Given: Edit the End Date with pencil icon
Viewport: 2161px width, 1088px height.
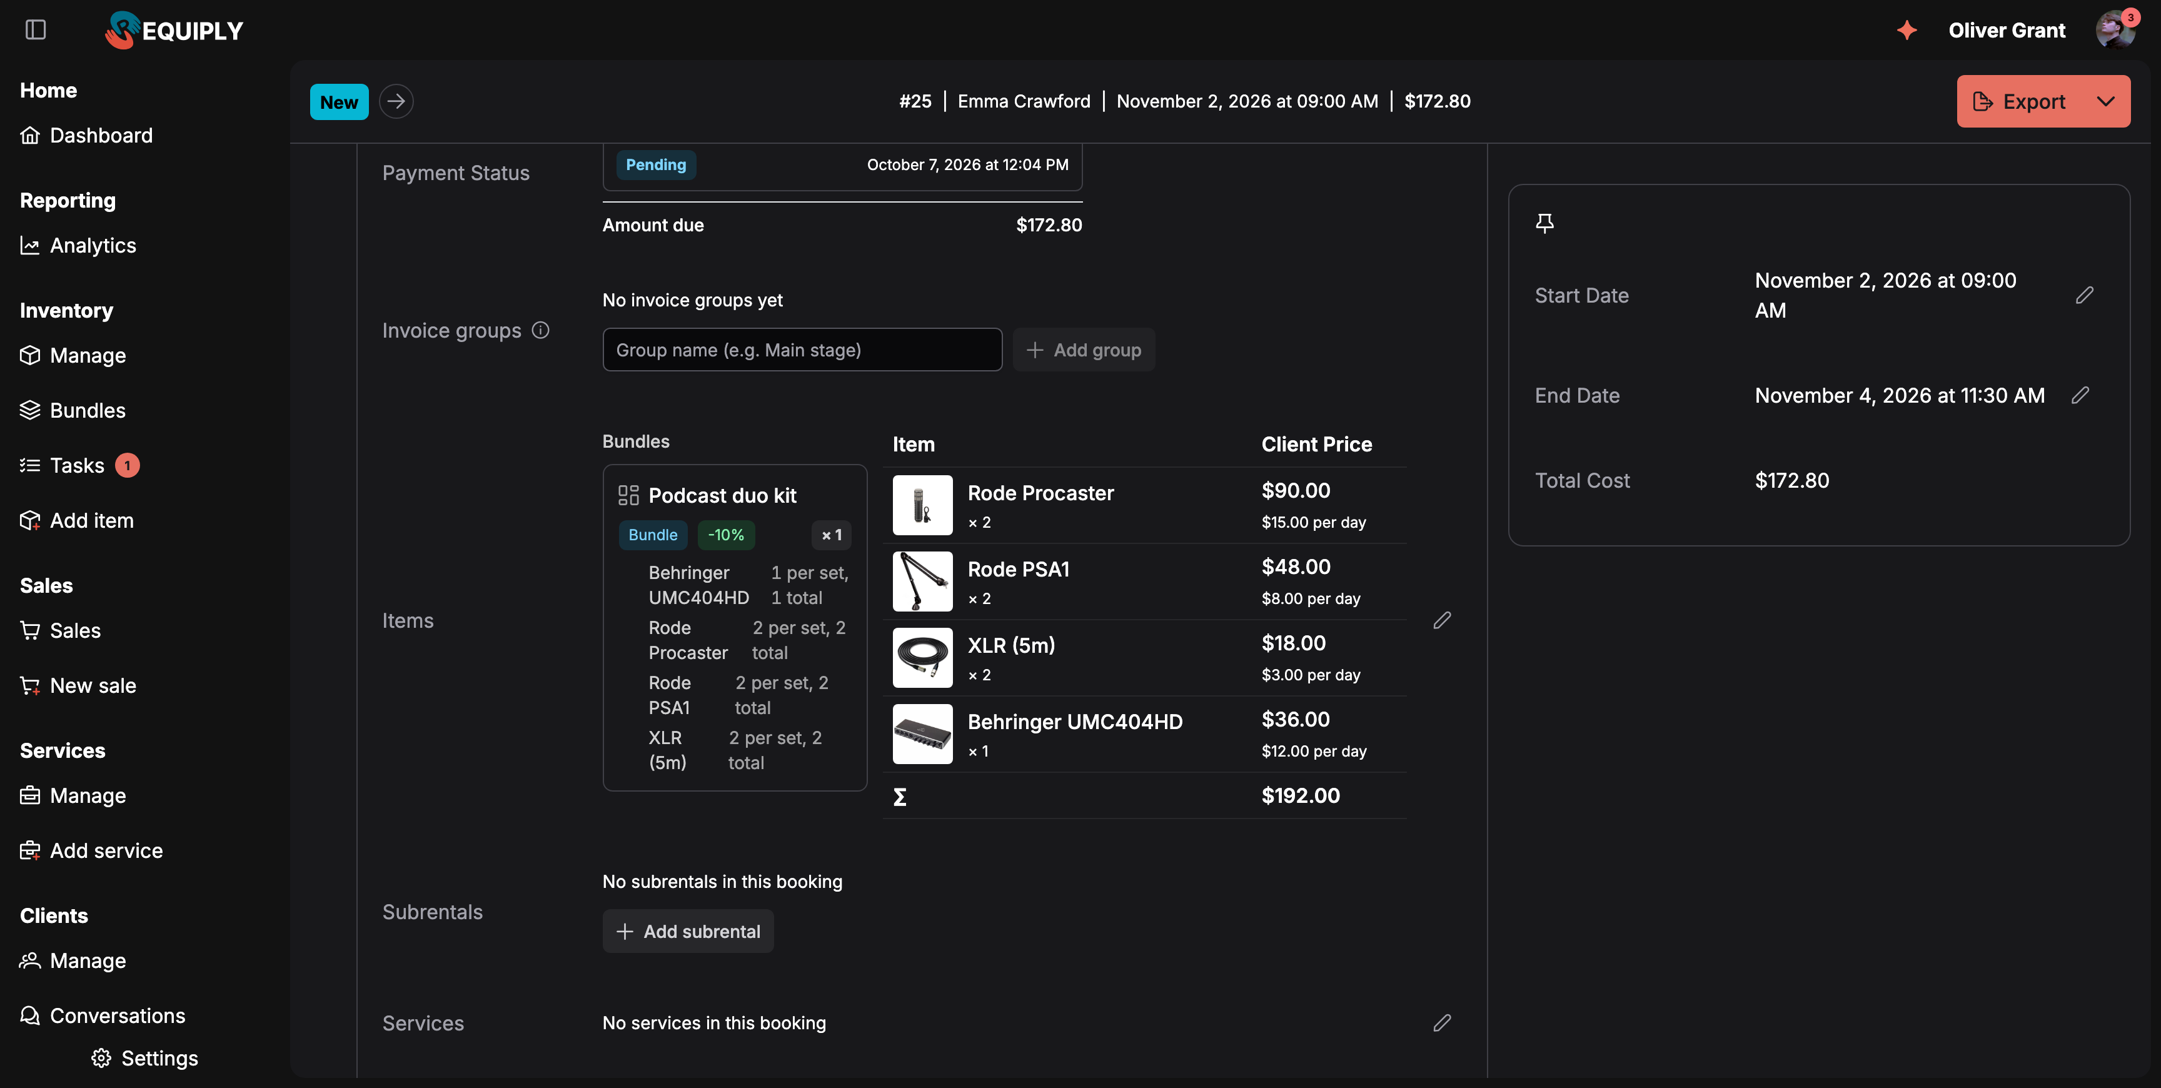Looking at the screenshot, I should [2080, 395].
